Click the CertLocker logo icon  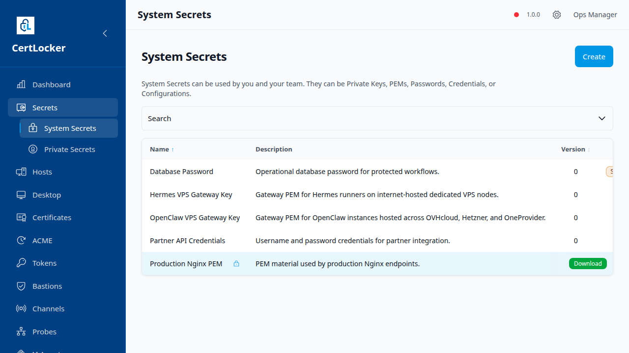[x=26, y=25]
